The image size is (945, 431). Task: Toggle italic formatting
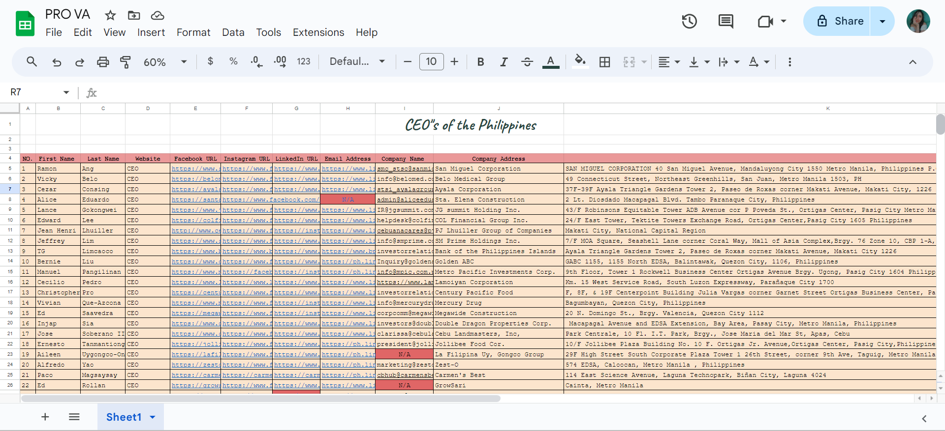point(504,62)
